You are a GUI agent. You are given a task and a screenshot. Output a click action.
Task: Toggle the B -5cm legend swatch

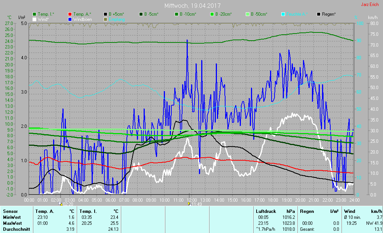coord(141,14)
